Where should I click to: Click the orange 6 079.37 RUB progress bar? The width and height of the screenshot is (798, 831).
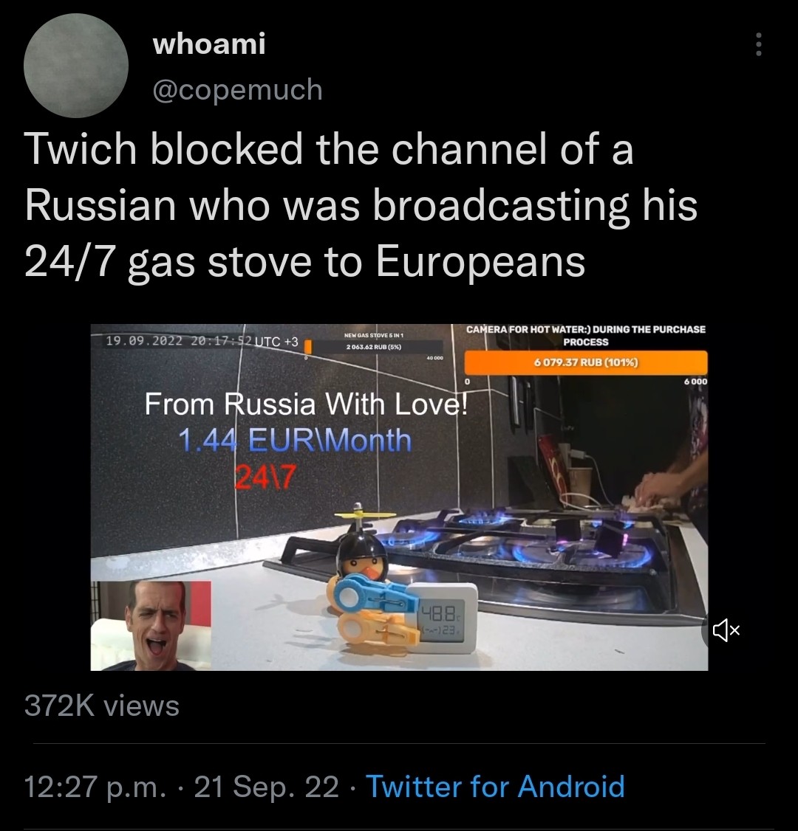586,362
